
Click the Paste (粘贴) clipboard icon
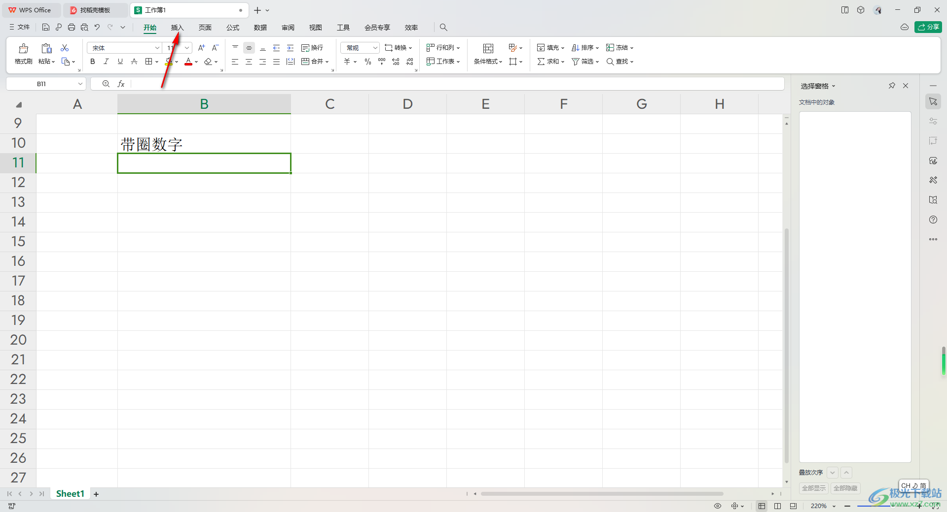coord(46,48)
